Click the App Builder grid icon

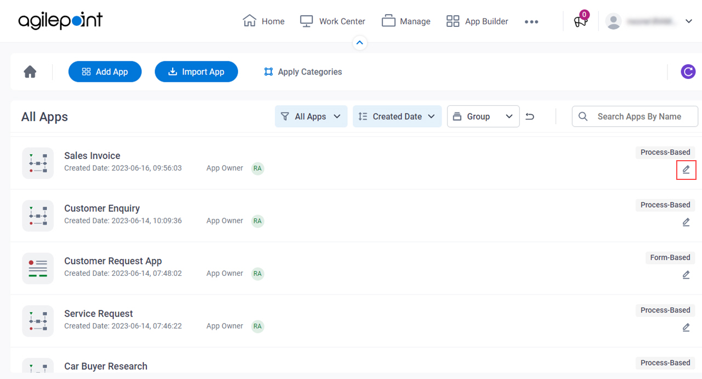[453, 21]
